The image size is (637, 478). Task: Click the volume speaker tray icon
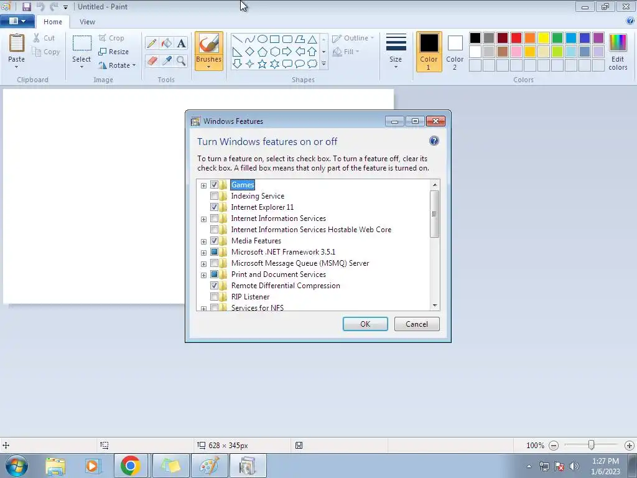(x=574, y=466)
